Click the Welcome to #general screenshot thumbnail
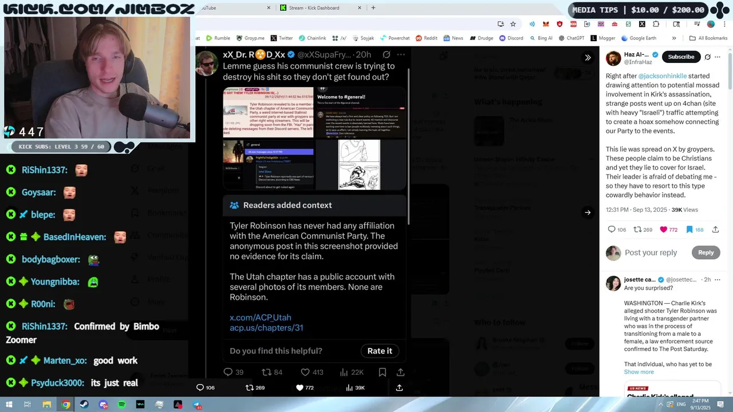 tap(361, 113)
